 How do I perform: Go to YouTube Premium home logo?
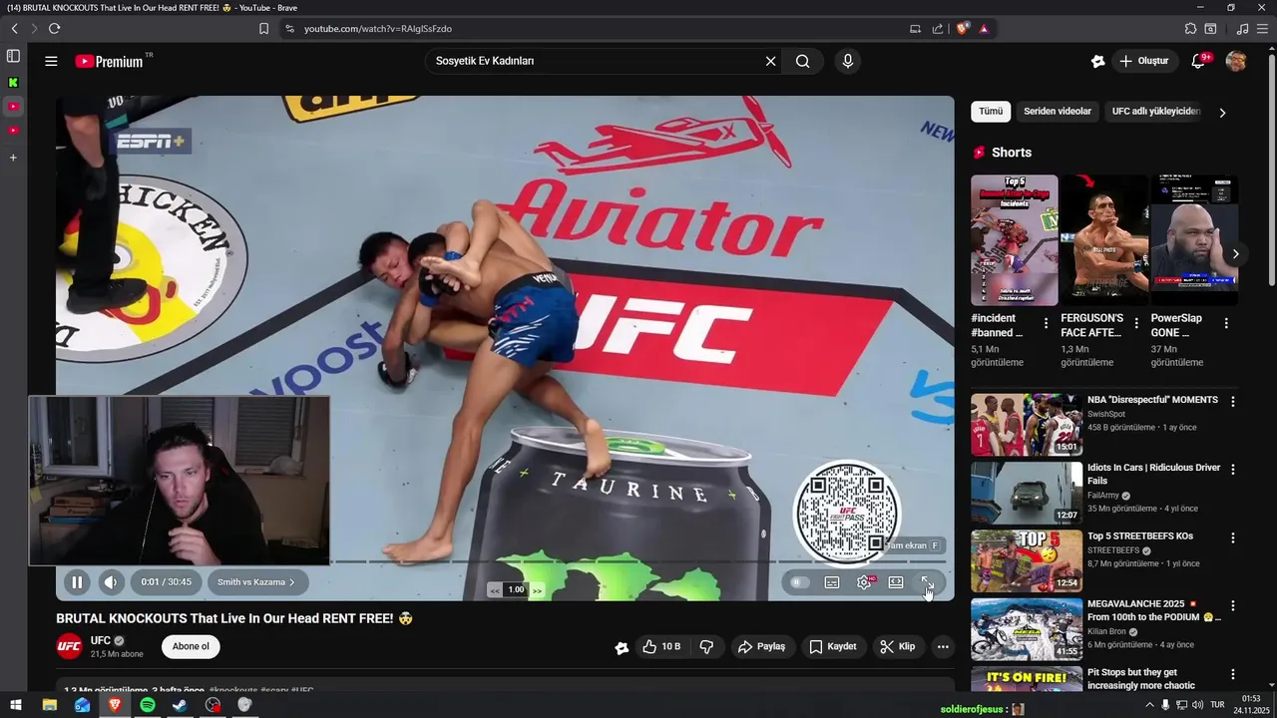point(109,61)
